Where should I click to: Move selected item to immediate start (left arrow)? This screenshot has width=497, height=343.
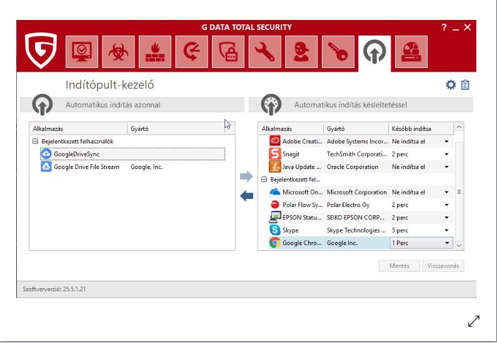coord(246,196)
